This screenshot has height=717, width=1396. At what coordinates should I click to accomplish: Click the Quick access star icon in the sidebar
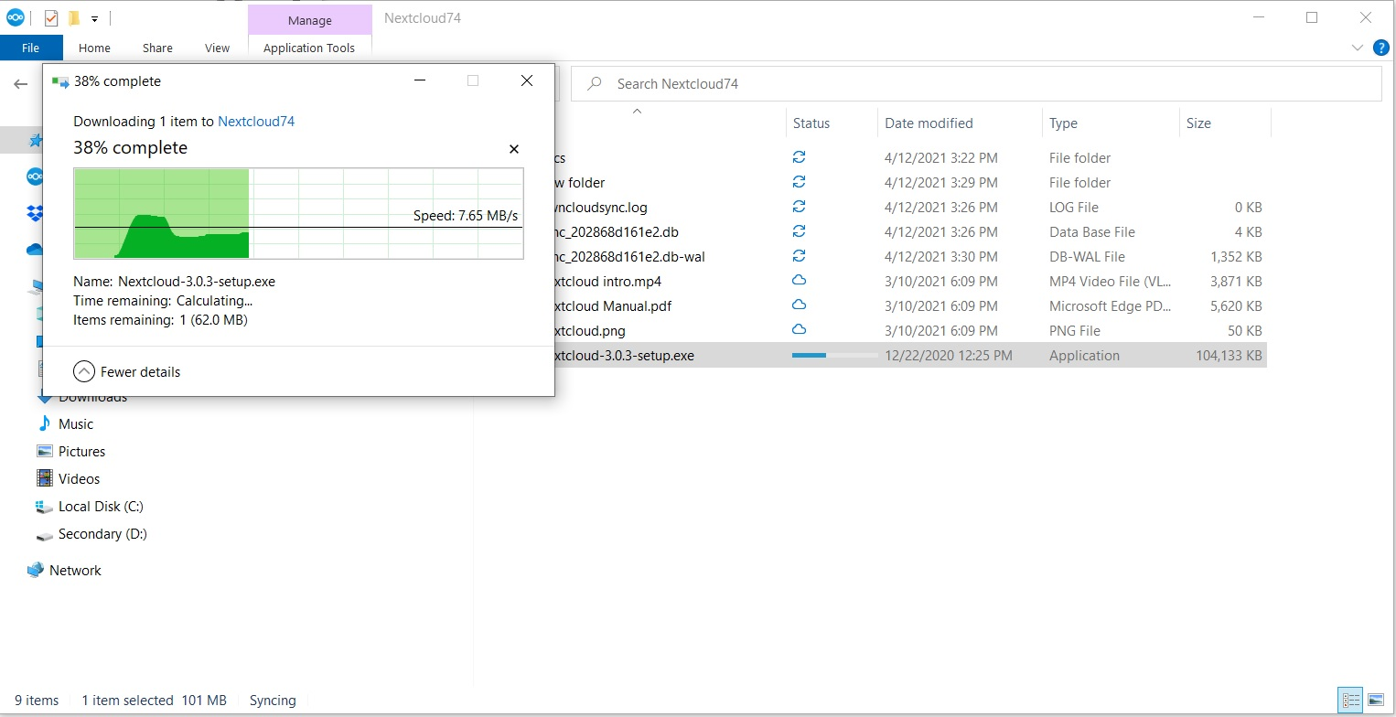click(x=36, y=140)
